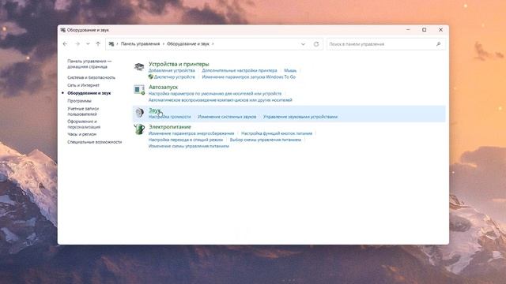This screenshot has width=506, height=284.
Task: Click Windows To Go startup options link
Action: pos(249,77)
